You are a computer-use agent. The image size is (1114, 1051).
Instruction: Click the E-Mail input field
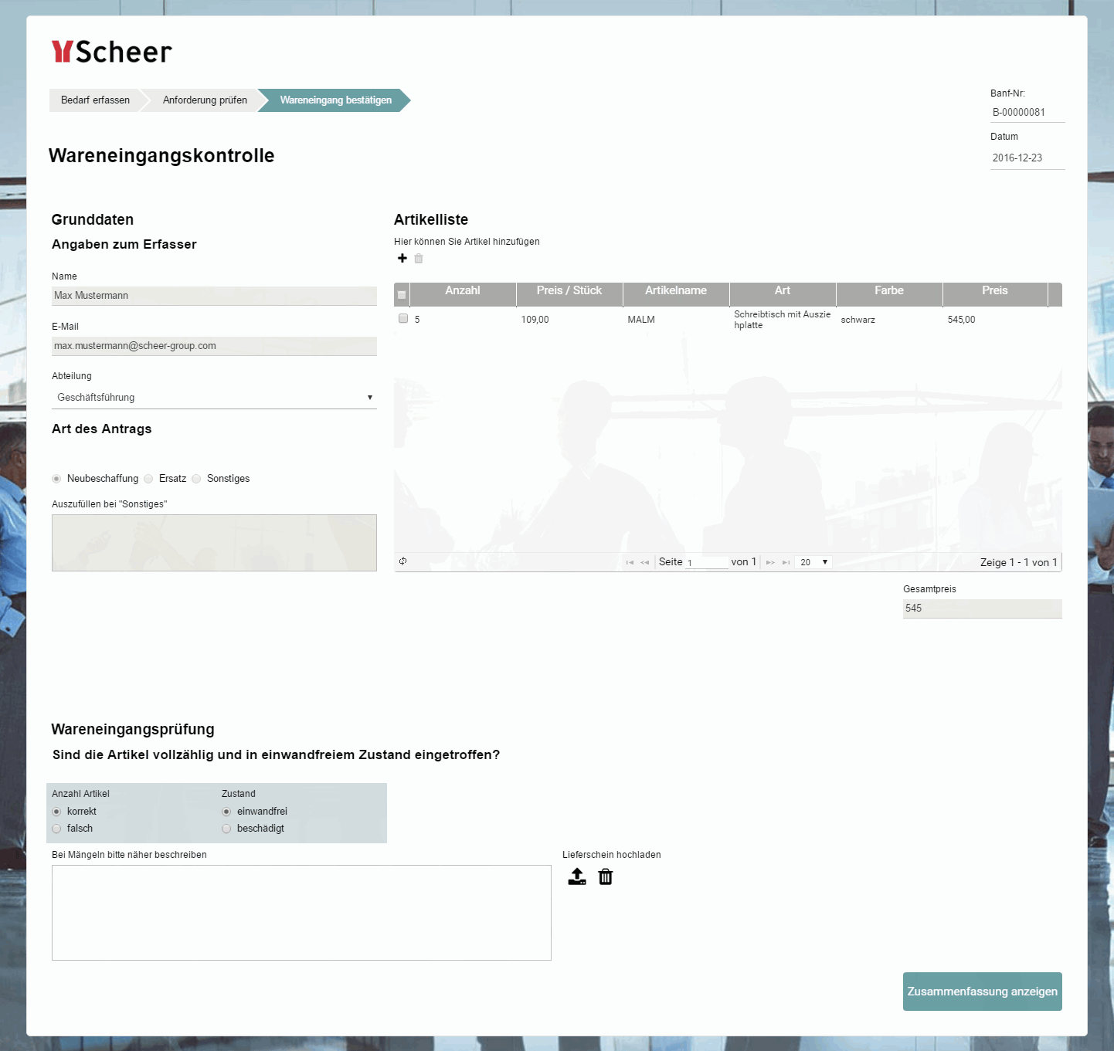pos(214,346)
